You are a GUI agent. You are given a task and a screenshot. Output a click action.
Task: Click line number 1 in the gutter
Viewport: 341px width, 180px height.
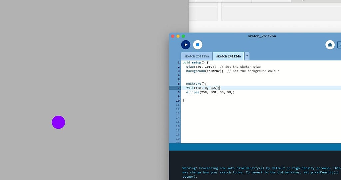coord(178,62)
